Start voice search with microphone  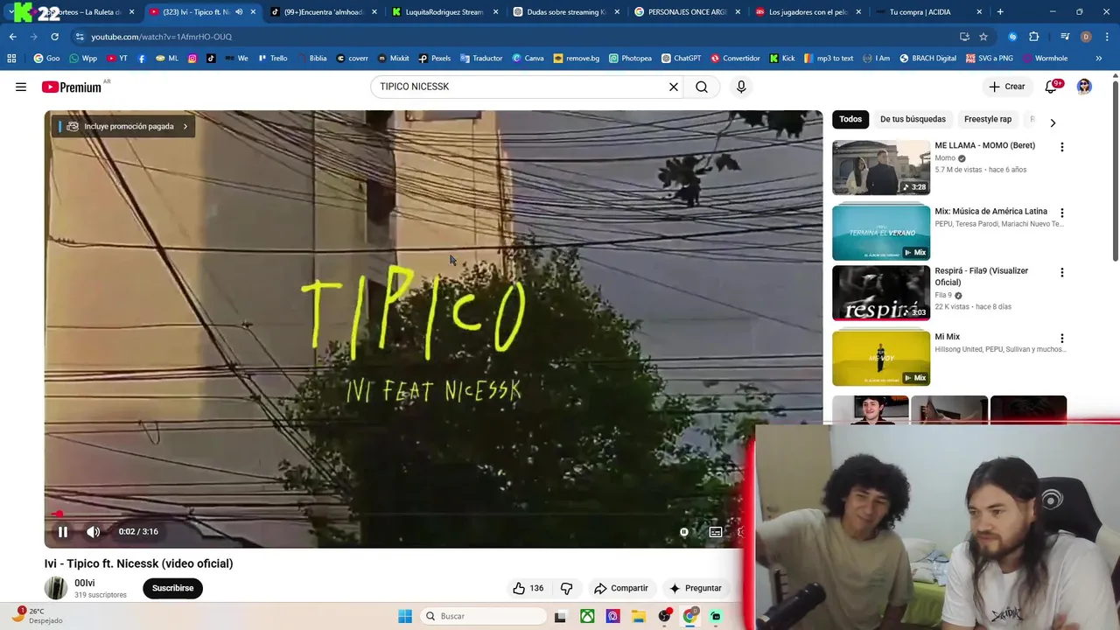pyautogui.click(x=741, y=87)
